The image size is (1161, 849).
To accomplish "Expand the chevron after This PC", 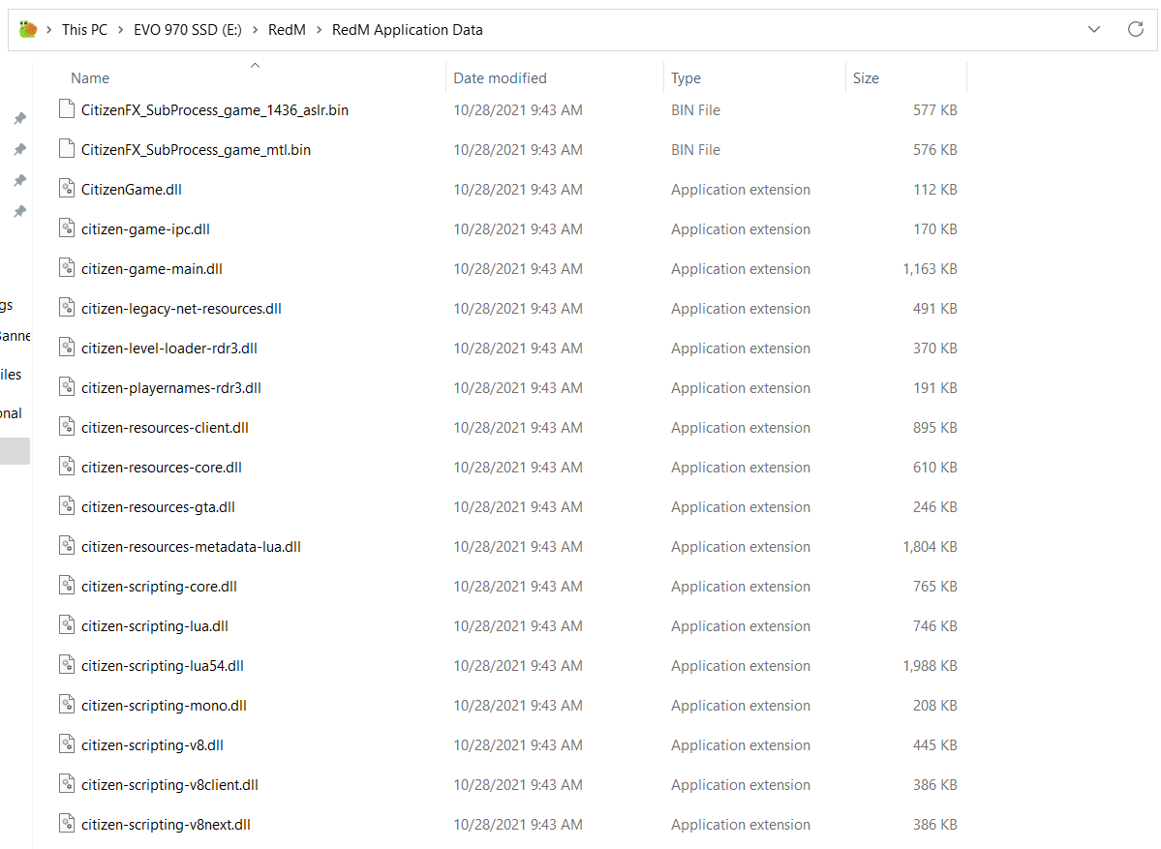I will 121,30.
